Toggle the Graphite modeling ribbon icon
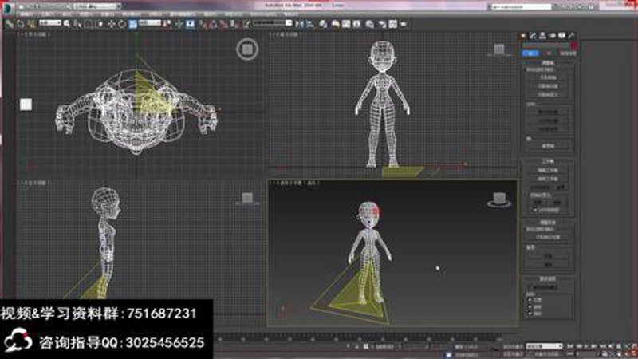The image size is (638, 359). [335, 24]
